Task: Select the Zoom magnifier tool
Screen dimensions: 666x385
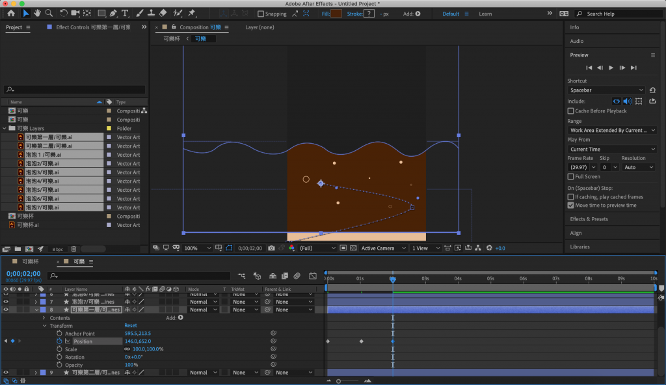Action: tap(49, 13)
